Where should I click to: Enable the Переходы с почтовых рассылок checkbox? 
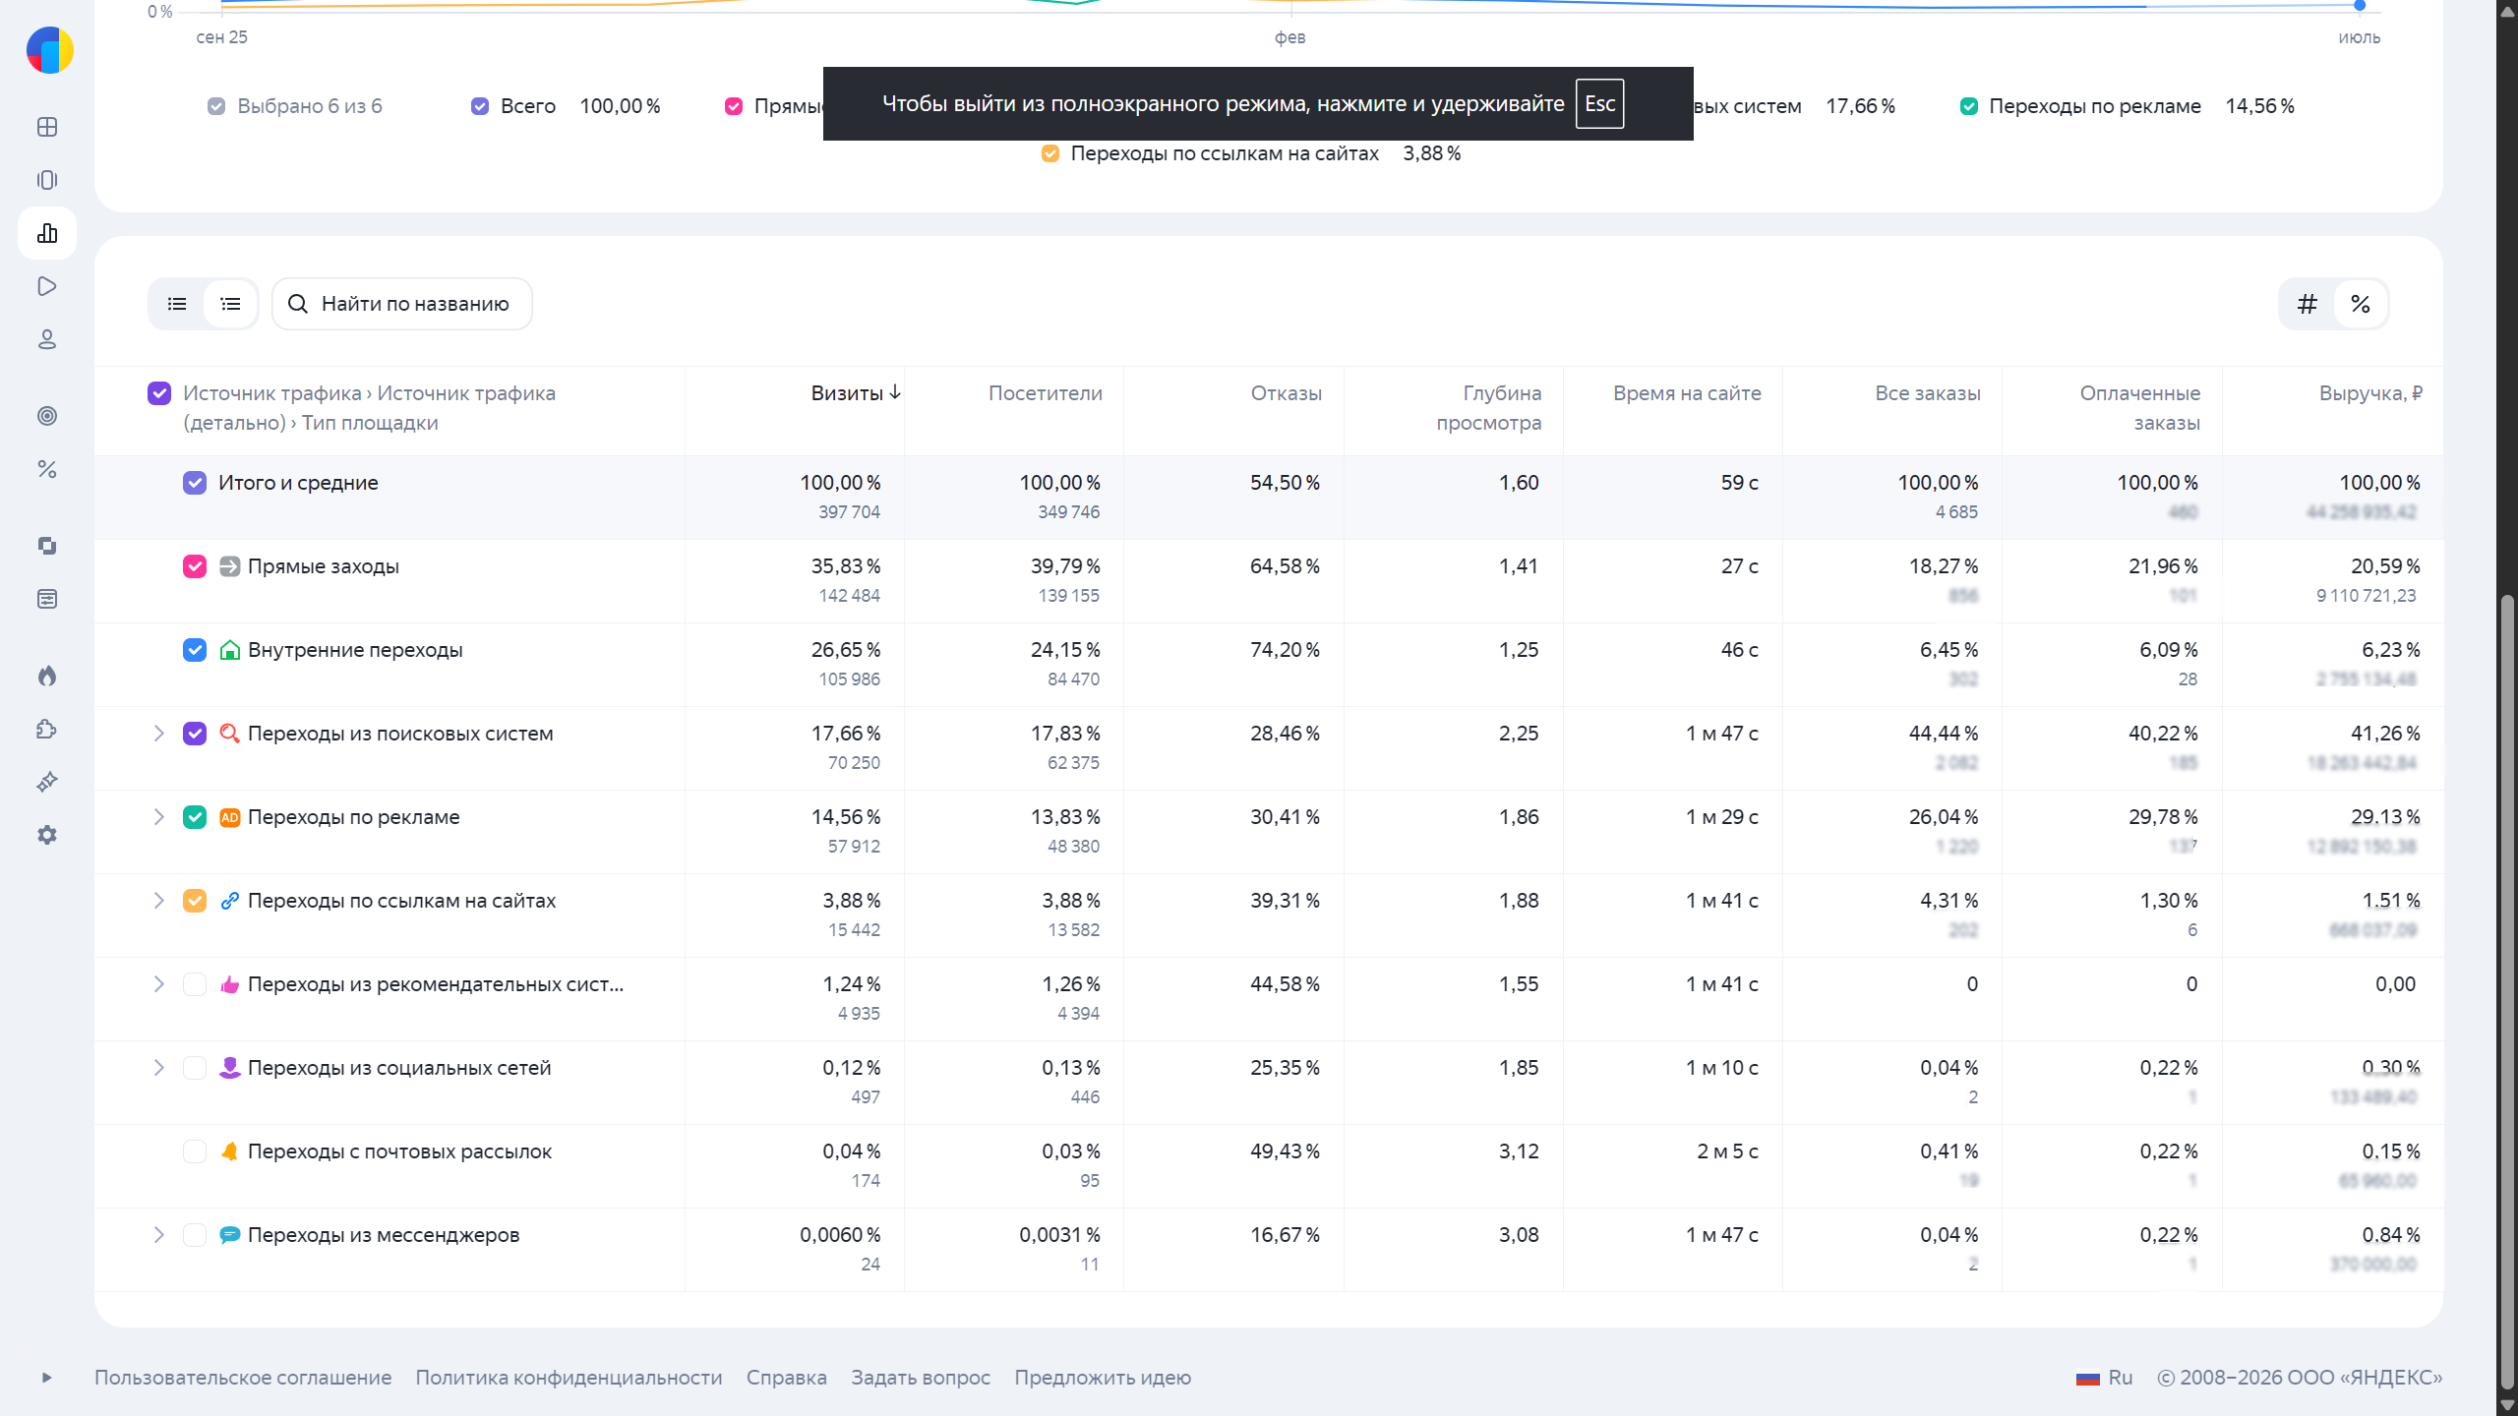[x=195, y=1151]
